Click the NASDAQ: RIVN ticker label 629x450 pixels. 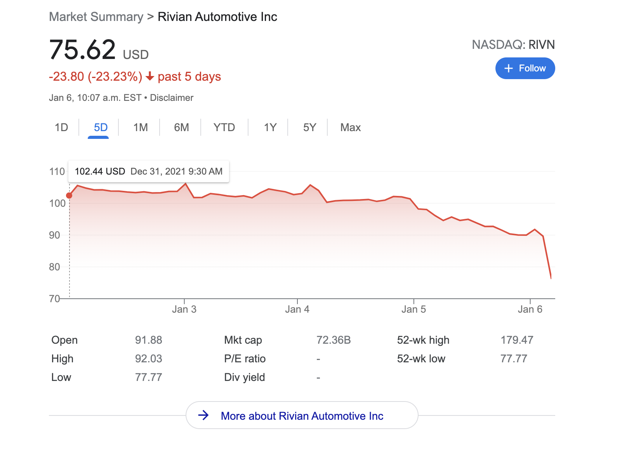[x=513, y=45]
